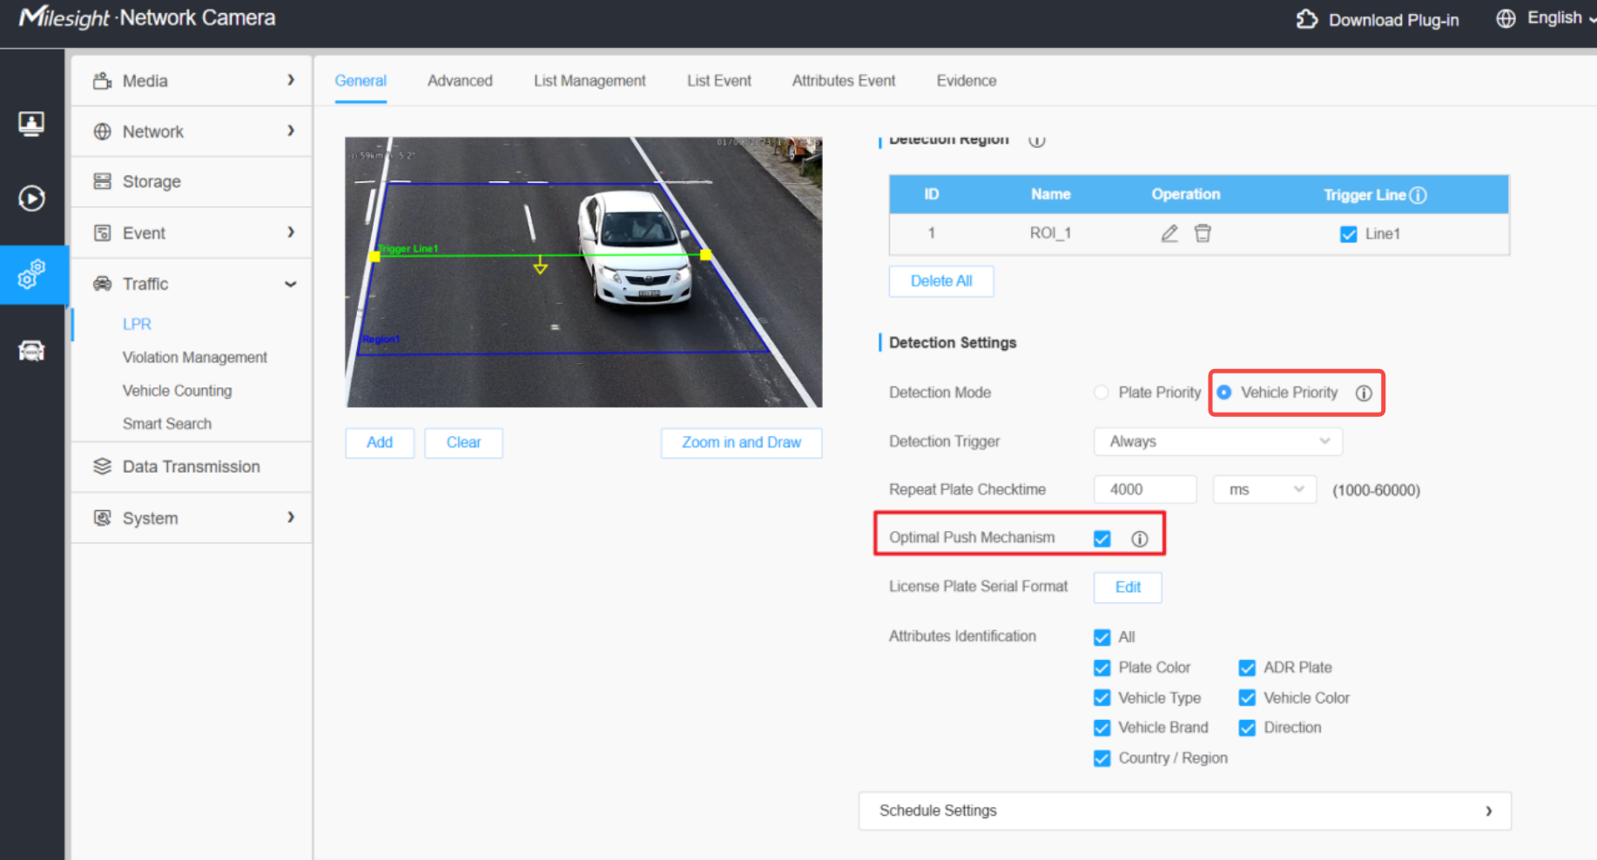Uncheck the ADR Plate checkbox
Screen dimensions: 1597x860
coord(1248,668)
